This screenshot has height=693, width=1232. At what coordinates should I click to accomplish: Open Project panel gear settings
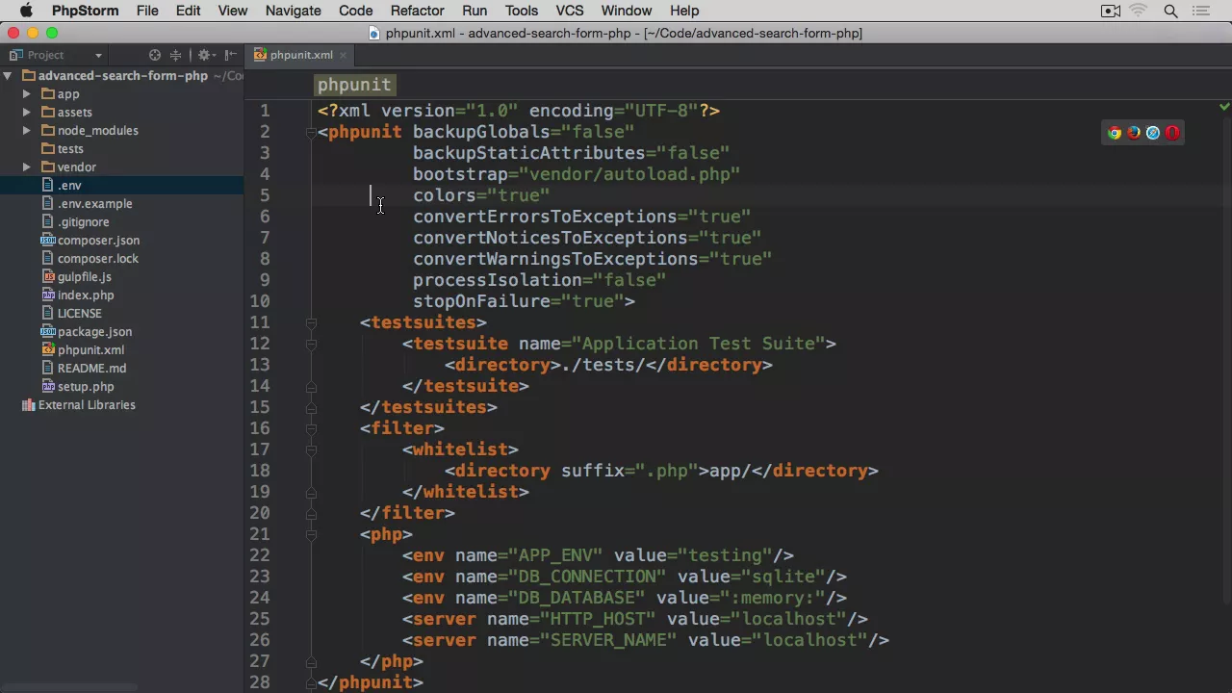tap(204, 55)
